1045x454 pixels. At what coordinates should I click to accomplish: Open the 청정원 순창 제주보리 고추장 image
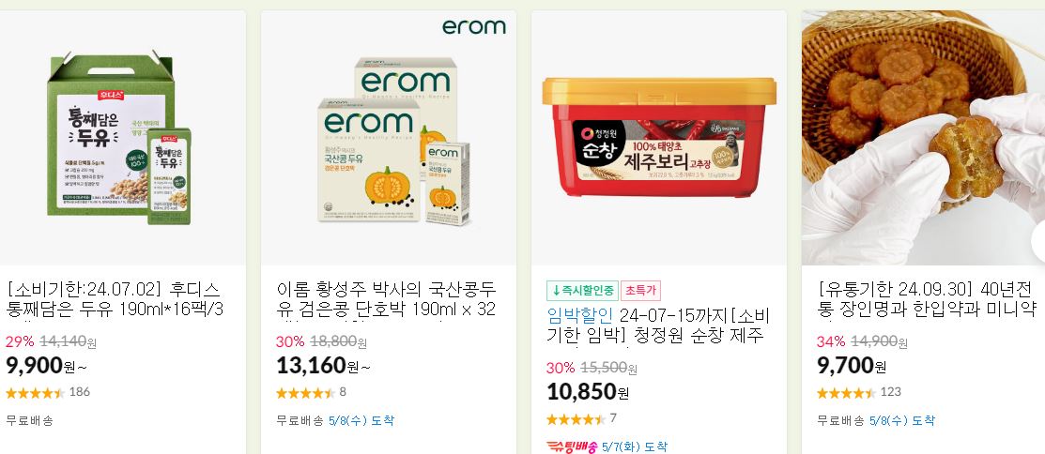[658, 138]
